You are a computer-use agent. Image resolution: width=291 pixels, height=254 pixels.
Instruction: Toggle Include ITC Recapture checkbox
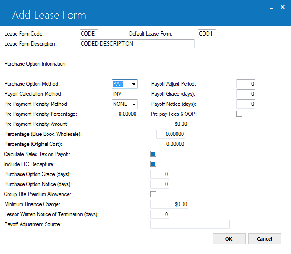[153, 164]
